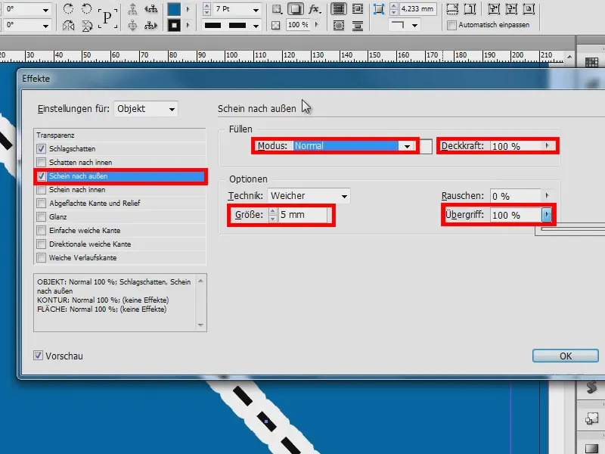This screenshot has width=605, height=454.
Task: Click the transparency target icon in toolbar
Action: pos(277,8)
